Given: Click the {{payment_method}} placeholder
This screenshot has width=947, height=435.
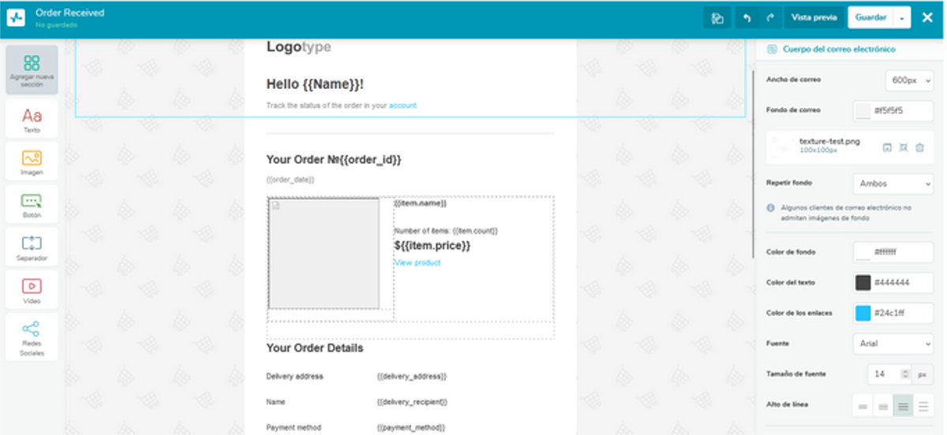Looking at the screenshot, I should point(410,428).
